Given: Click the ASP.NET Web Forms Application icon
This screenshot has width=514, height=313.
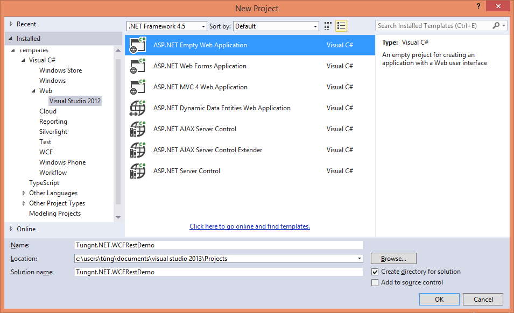Looking at the screenshot, I should [x=138, y=66].
